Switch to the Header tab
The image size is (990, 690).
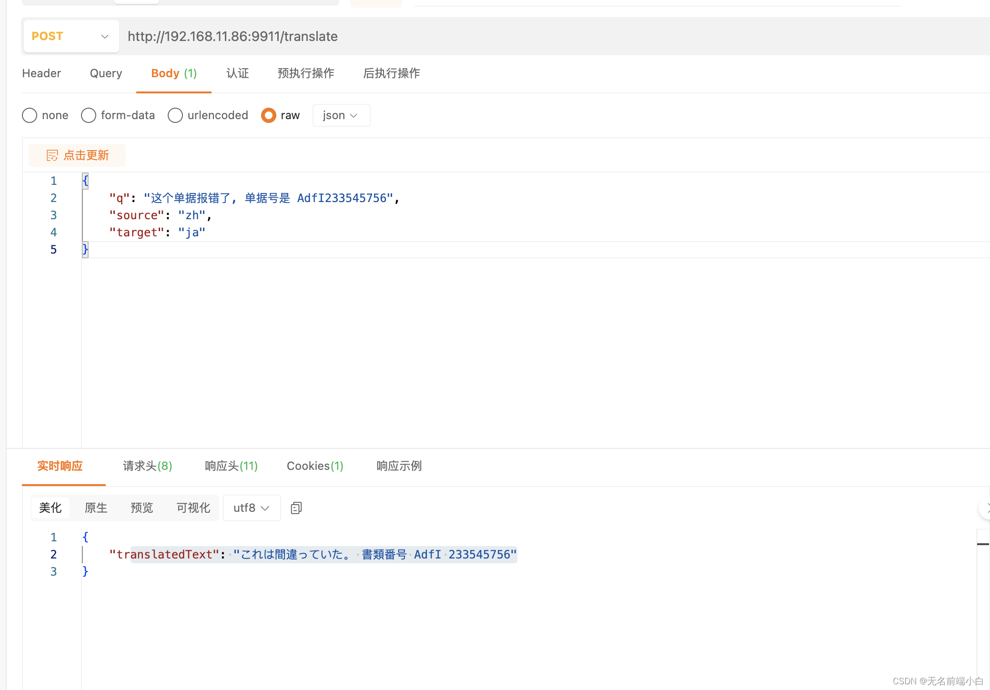coord(41,73)
